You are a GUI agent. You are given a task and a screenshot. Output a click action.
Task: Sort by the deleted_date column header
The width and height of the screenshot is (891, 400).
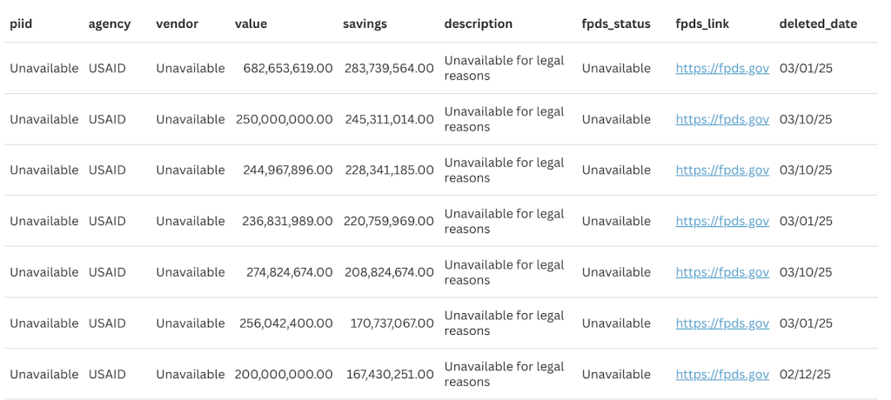pyautogui.click(x=818, y=23)
